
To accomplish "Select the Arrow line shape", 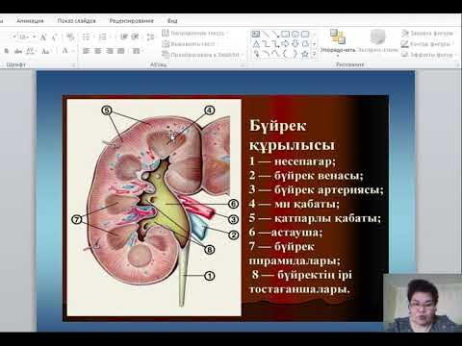I will (x=275, y=34).
